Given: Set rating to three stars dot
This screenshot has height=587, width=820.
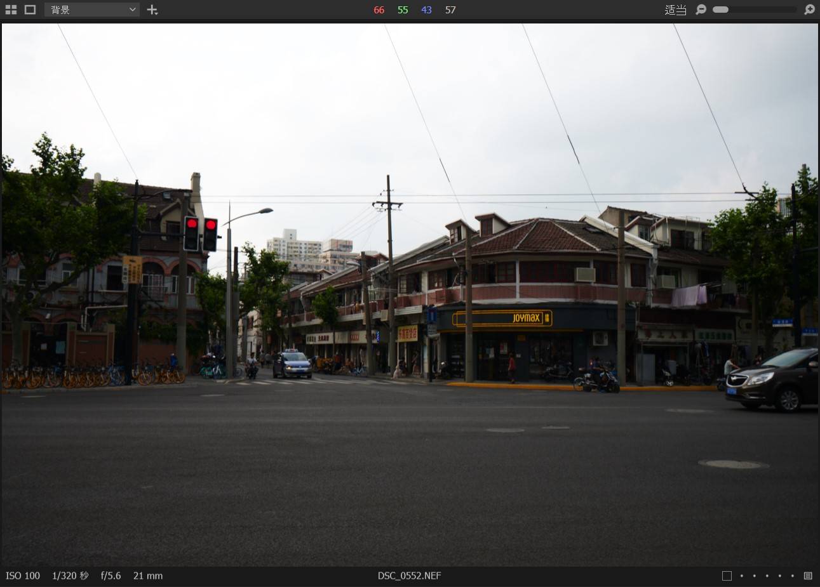Looking at the screenshot, I should 767,576.
